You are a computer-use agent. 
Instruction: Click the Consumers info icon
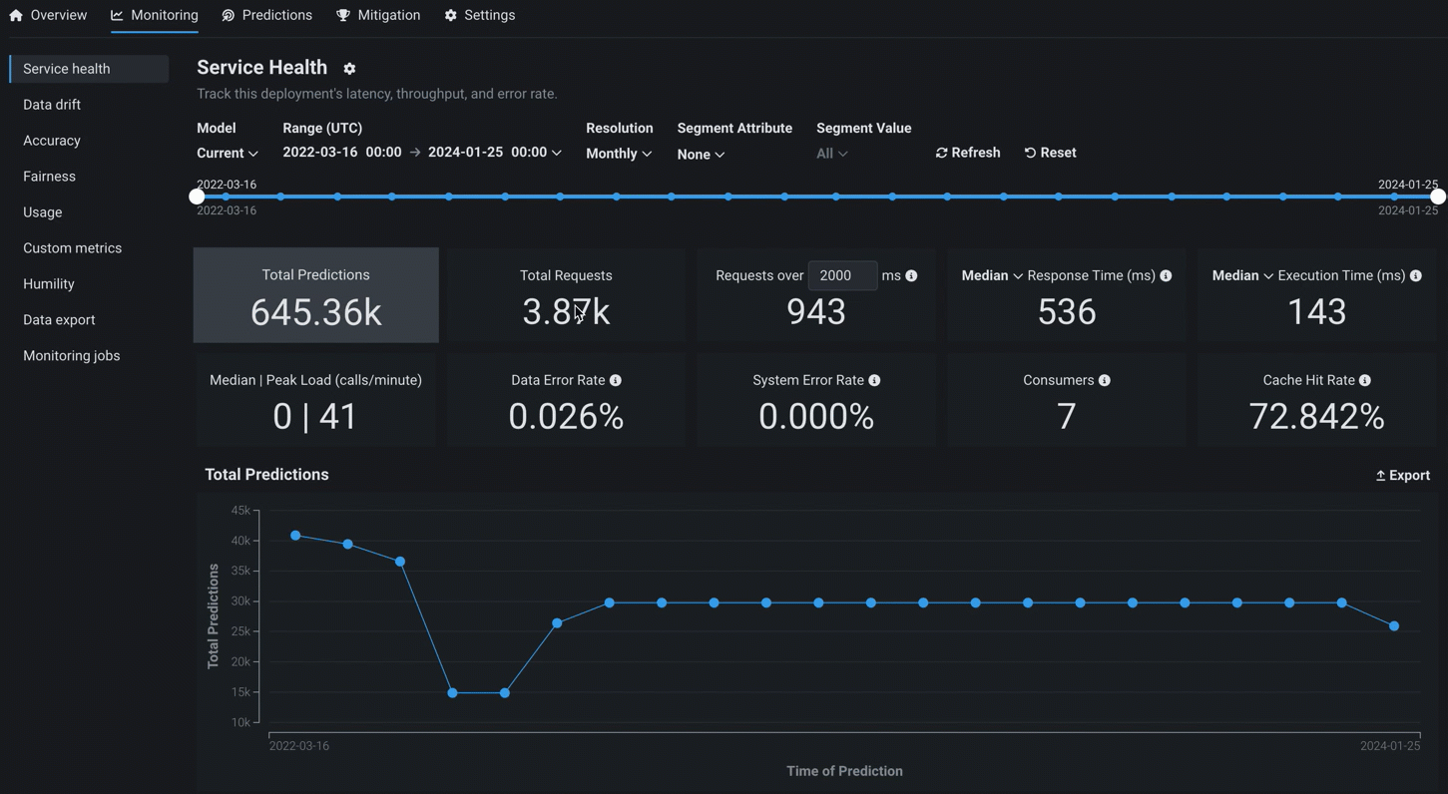click(1105, 380)
